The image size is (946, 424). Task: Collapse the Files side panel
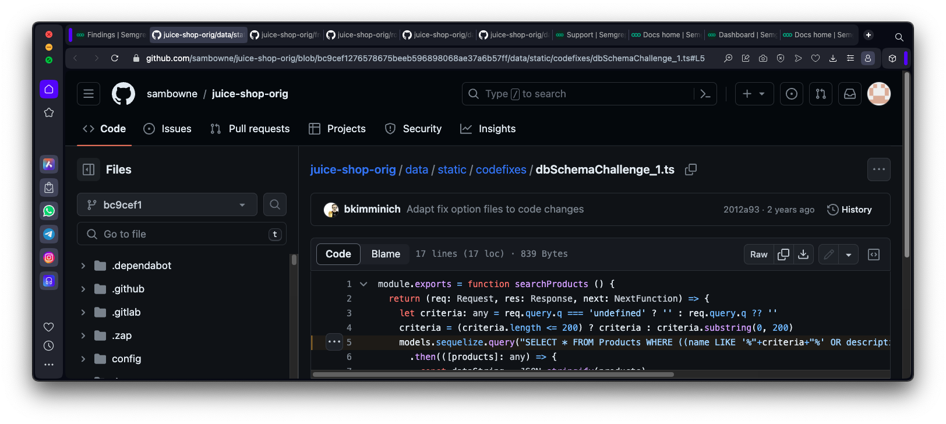89,169
